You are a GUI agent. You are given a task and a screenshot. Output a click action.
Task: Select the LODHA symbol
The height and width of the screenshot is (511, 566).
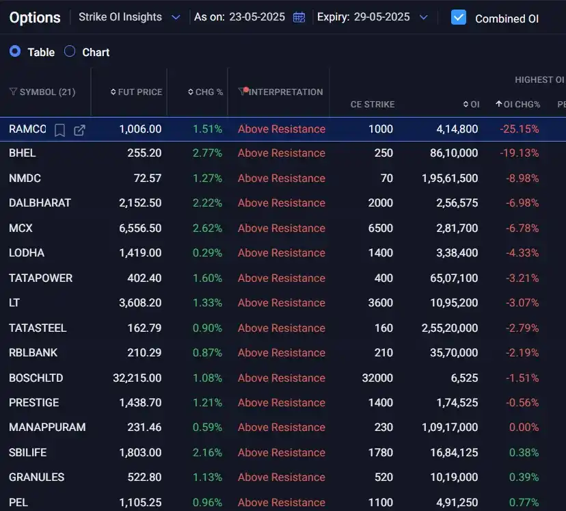[27, 253]
